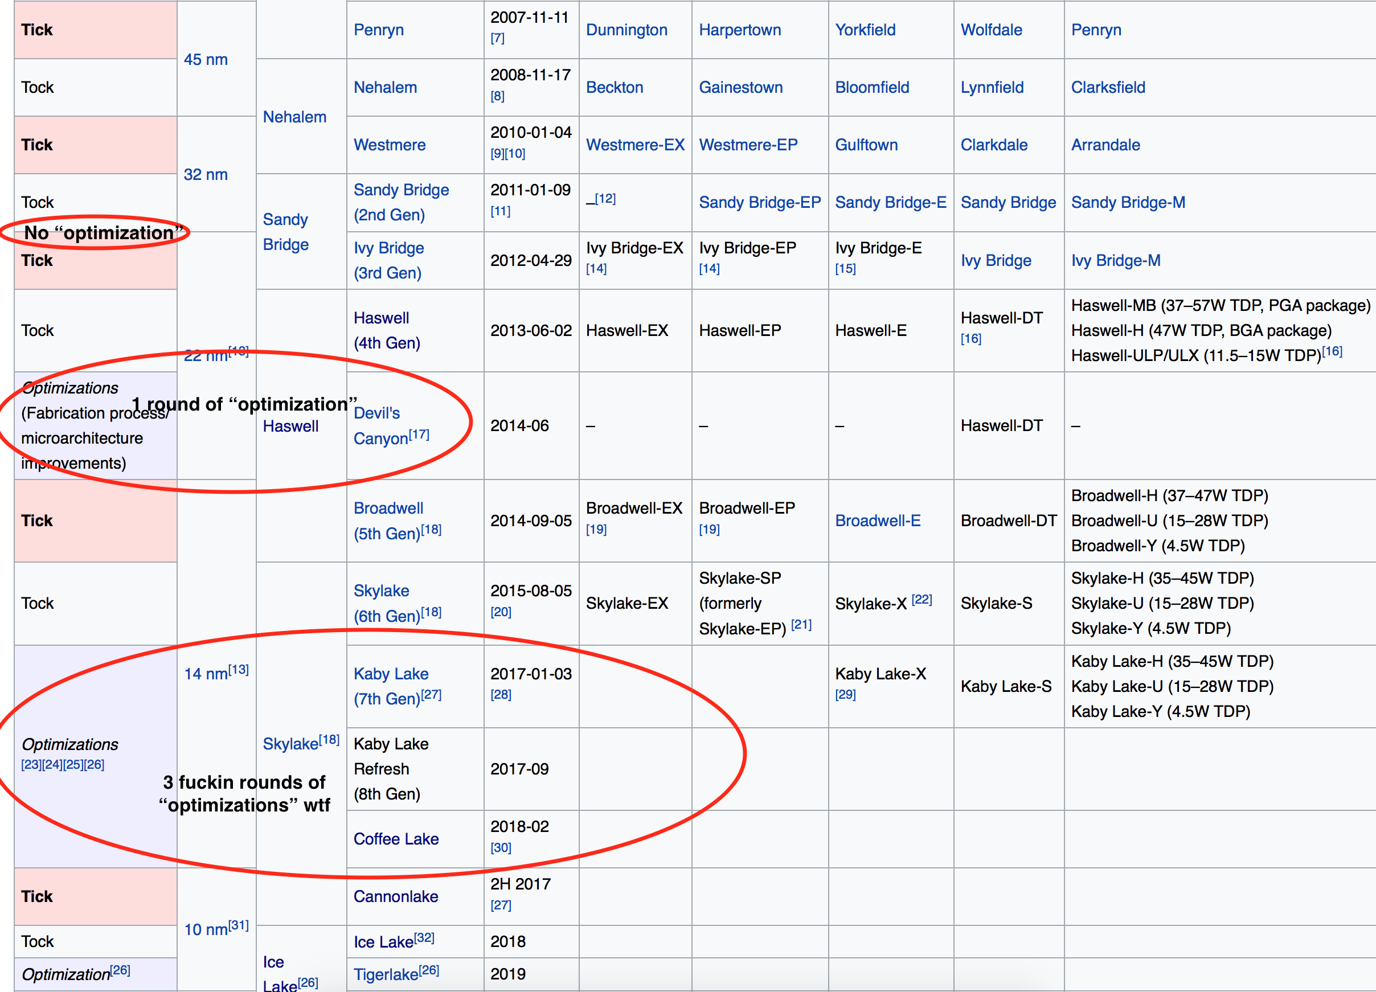Open the Yorkfield link
The width and height of the screenshot is (1376, 992).
click(x=865, y=30)
